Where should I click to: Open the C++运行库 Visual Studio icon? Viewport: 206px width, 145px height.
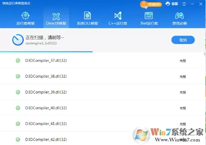[118, 16]
